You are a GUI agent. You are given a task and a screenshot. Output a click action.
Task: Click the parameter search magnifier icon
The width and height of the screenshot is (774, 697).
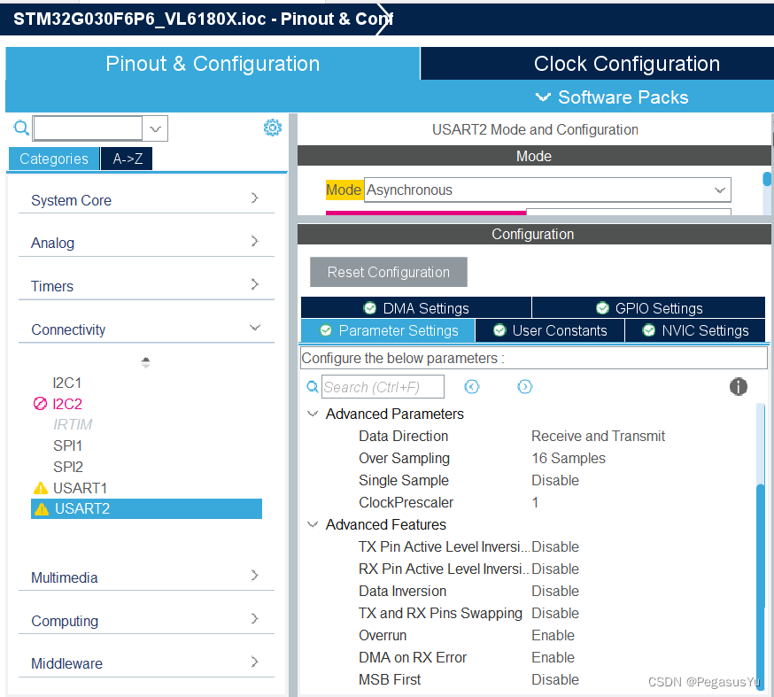(x=313, y=386)
